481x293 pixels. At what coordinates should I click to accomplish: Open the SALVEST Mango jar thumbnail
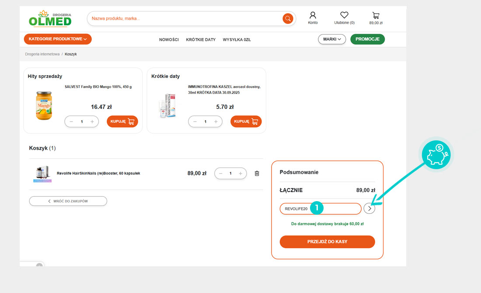coord(44,106)
